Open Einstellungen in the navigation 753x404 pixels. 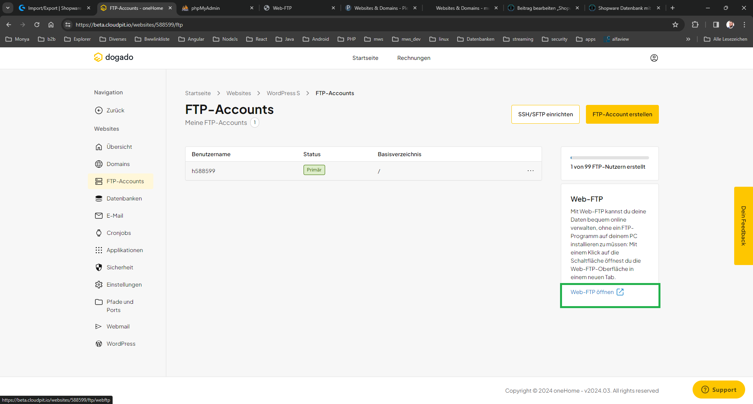click(x=124, y=285)
